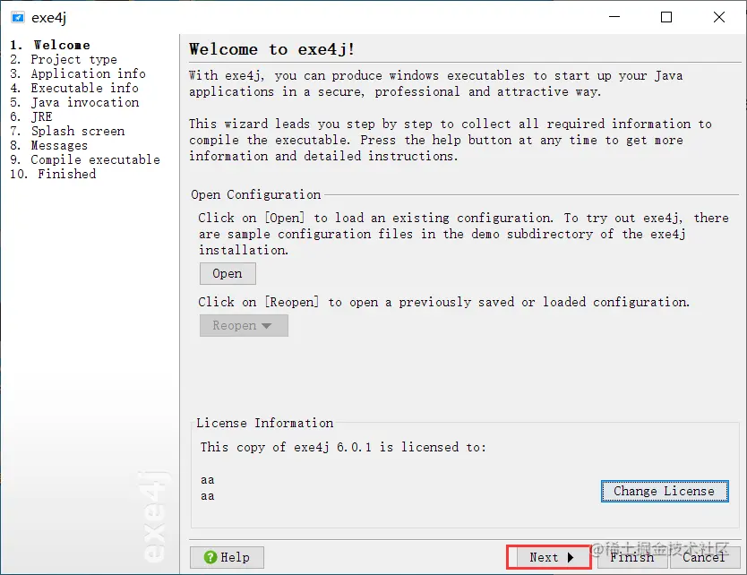This screenshot has height=575, width=747.
Task: Expand the Reopen dropdown
Action: click(x=244, y=325)
